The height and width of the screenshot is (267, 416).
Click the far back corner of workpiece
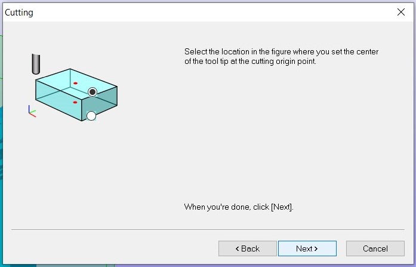pos(70,69)
